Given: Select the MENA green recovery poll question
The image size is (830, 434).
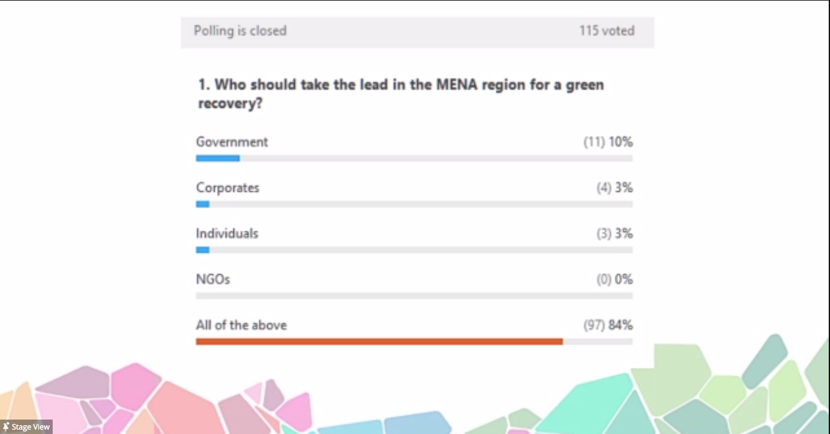Looking at the screenshot, I should coord(400,94).
